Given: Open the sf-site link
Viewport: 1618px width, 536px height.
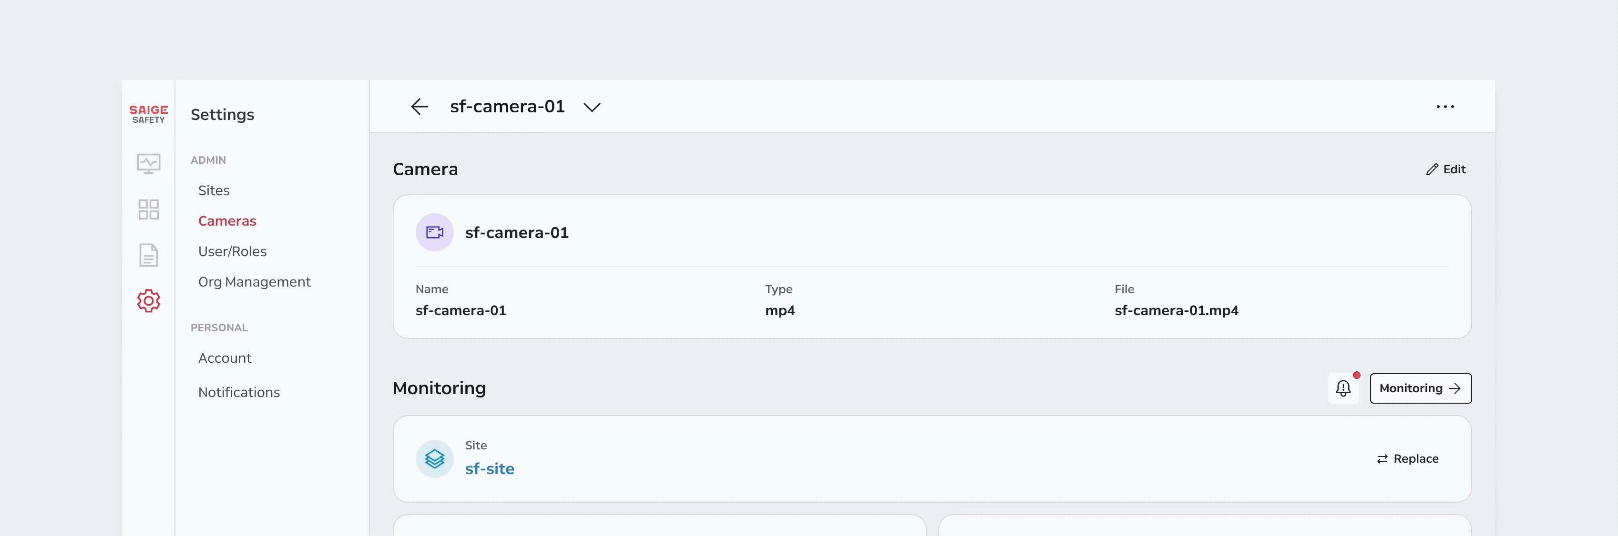Looking at the screenshot, I should pyautogui.click(x=489, y=469).
